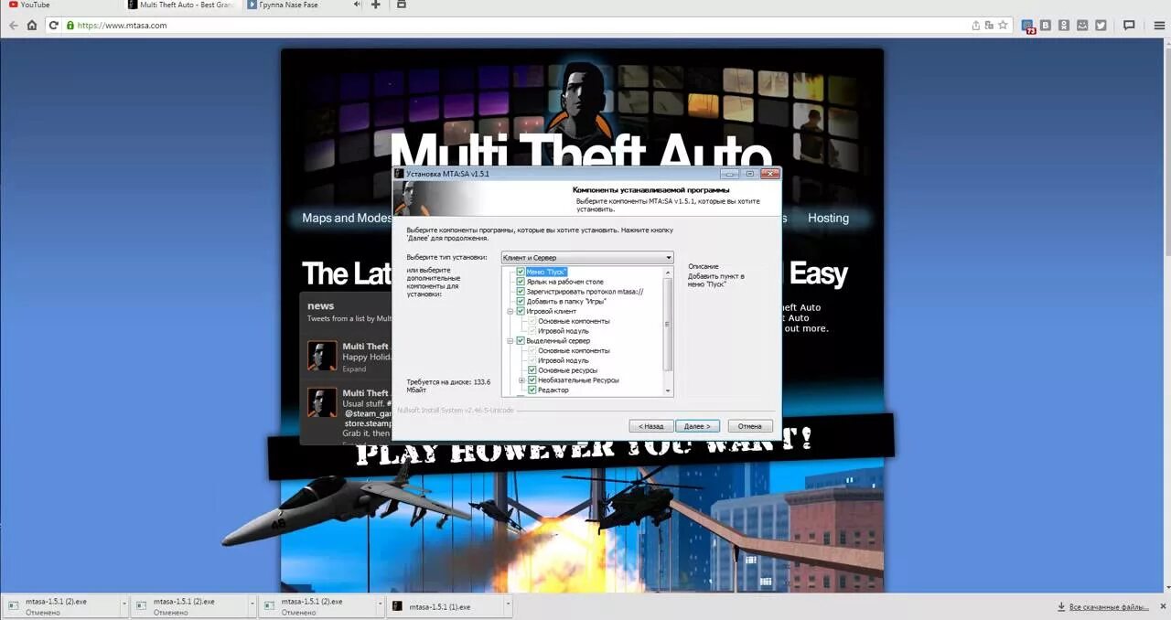
Task: Toggle the Игровой клиент checkbox
Action: coord(521,311)
